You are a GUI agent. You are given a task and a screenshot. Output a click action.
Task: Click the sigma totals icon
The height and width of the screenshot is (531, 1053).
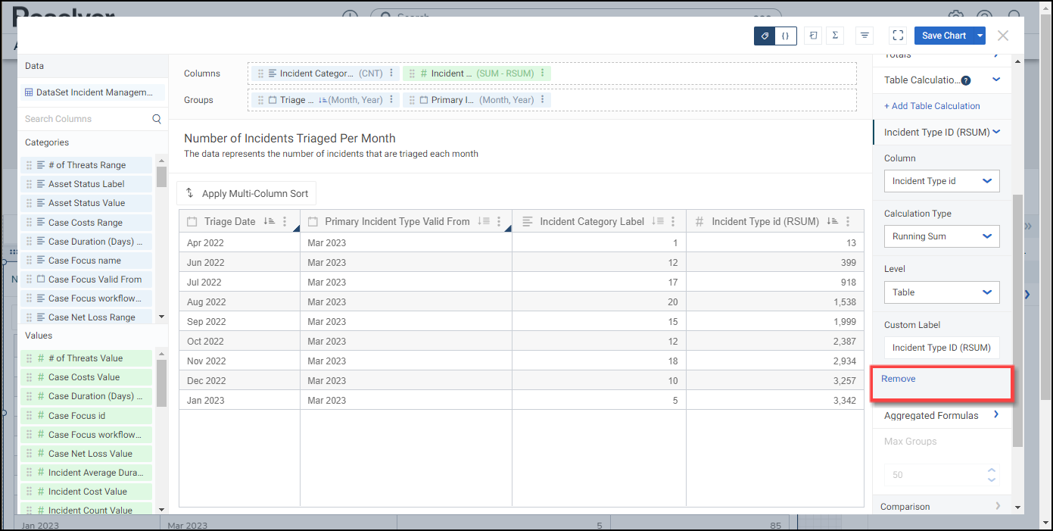click(x=835, y=36)
